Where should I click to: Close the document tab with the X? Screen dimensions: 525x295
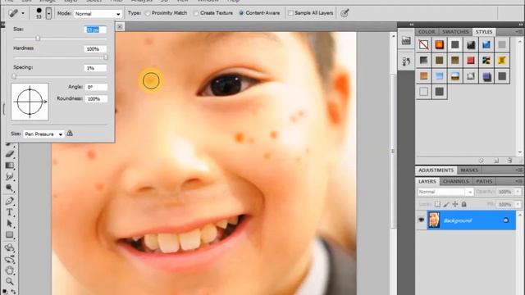(120, 26)
